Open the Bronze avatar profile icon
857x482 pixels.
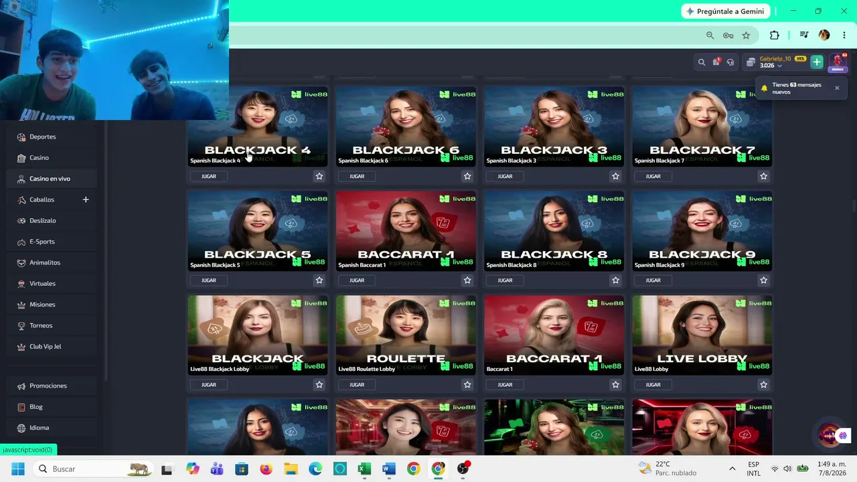coord(838,62)
